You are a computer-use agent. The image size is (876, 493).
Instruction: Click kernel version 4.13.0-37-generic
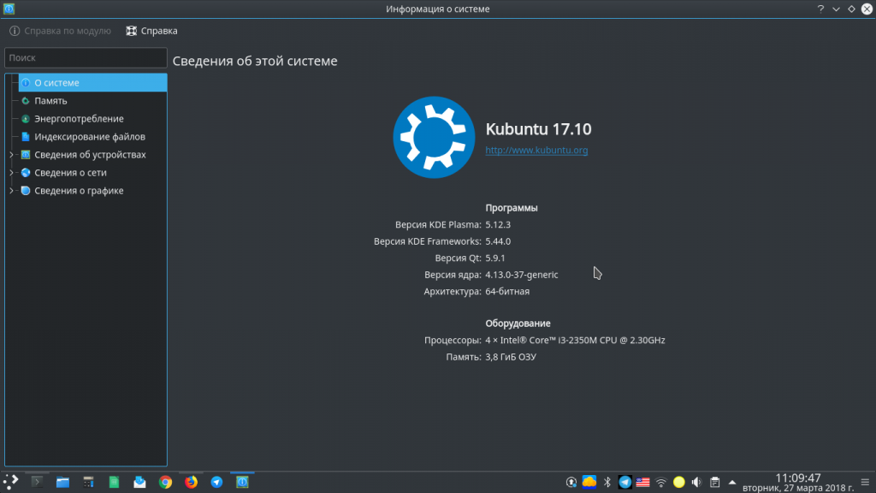(522, 275)
